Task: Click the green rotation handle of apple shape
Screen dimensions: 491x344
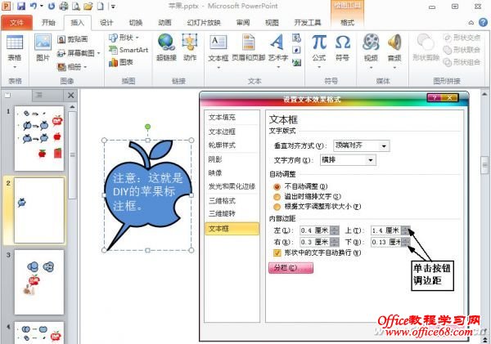Action: pos(148,127)
